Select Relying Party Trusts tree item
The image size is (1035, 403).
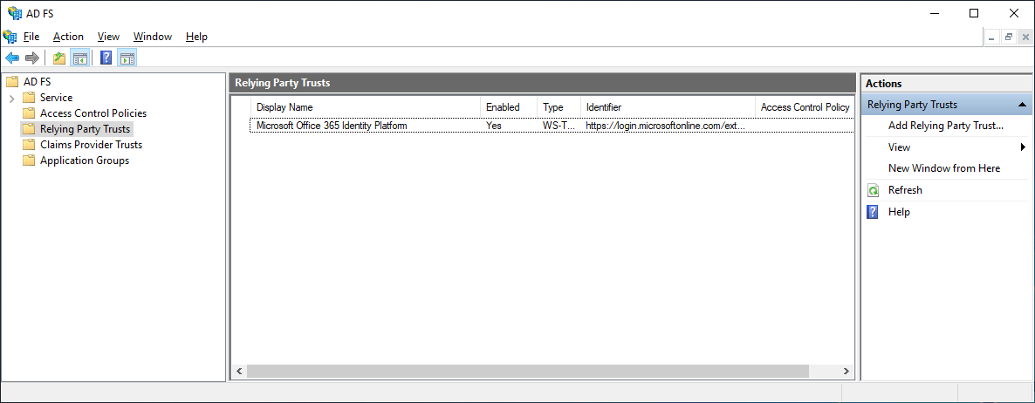(86, 129)
